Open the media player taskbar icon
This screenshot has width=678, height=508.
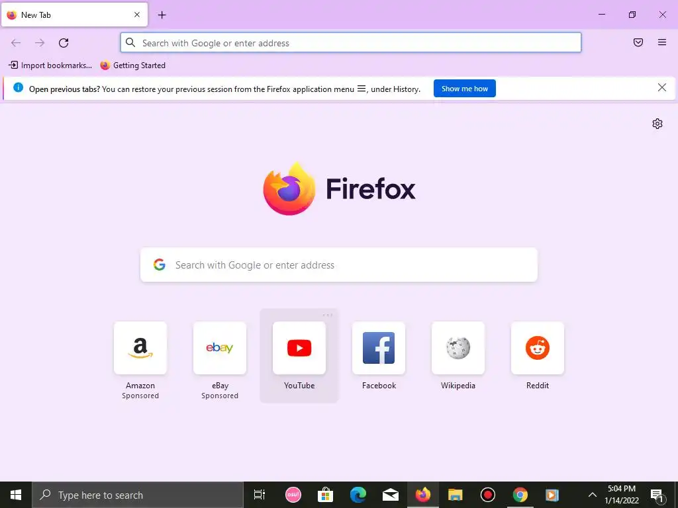click(552, 495)
